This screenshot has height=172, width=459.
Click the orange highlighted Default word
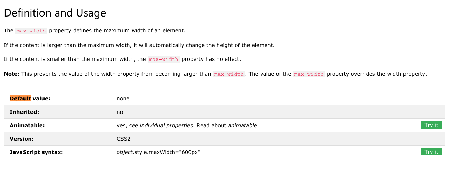click(x=20, y=98)
